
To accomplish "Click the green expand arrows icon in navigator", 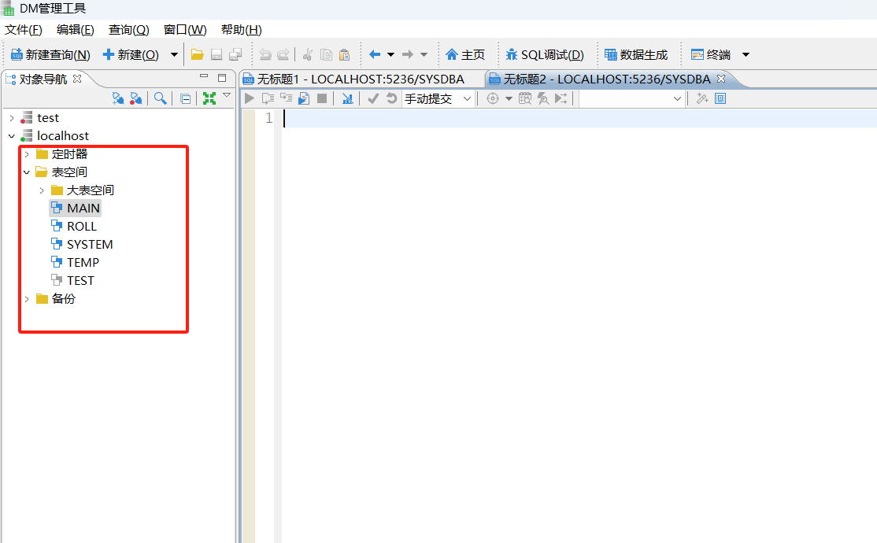I will (x=209, y=98).
